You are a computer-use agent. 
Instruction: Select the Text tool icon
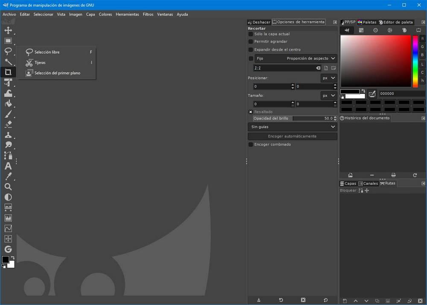8,166
